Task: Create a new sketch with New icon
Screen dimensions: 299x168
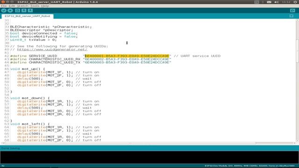Action: [18, 11]
